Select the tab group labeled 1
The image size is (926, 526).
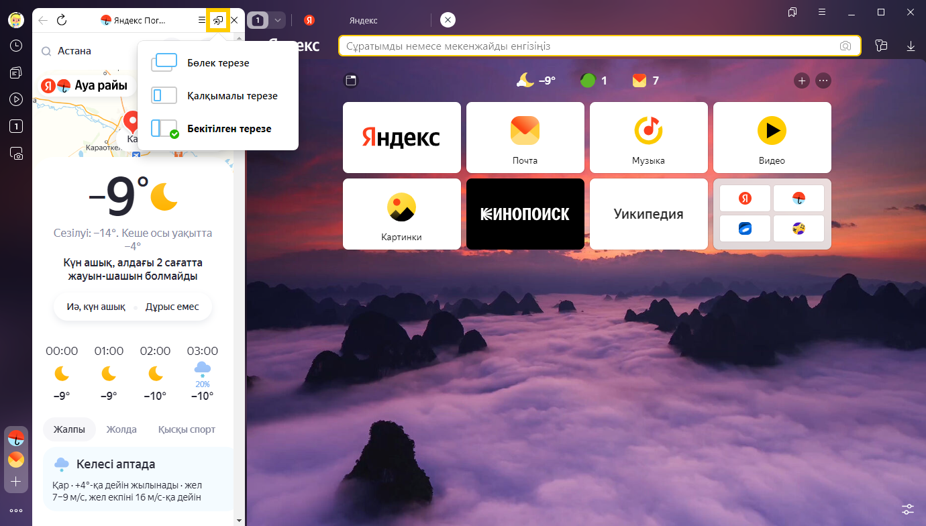coord(258,20)
